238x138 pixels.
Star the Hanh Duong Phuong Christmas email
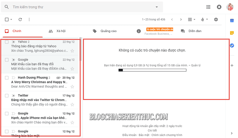72,87
